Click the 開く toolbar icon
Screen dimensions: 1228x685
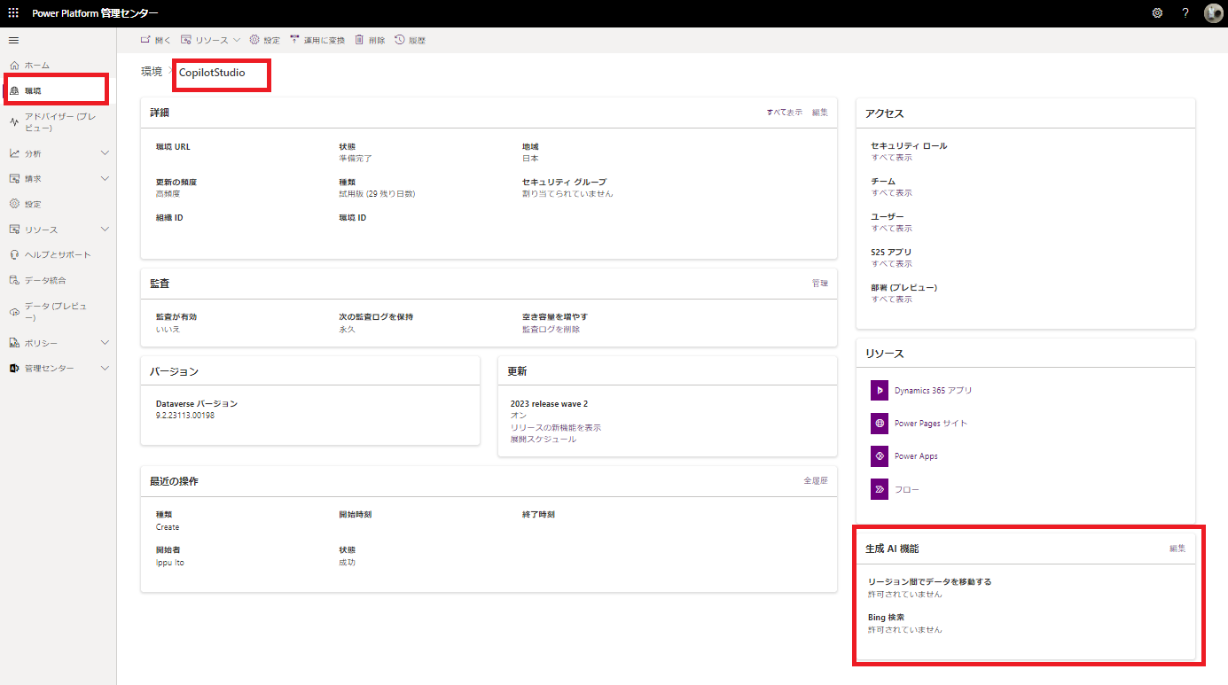coord(145,39)
